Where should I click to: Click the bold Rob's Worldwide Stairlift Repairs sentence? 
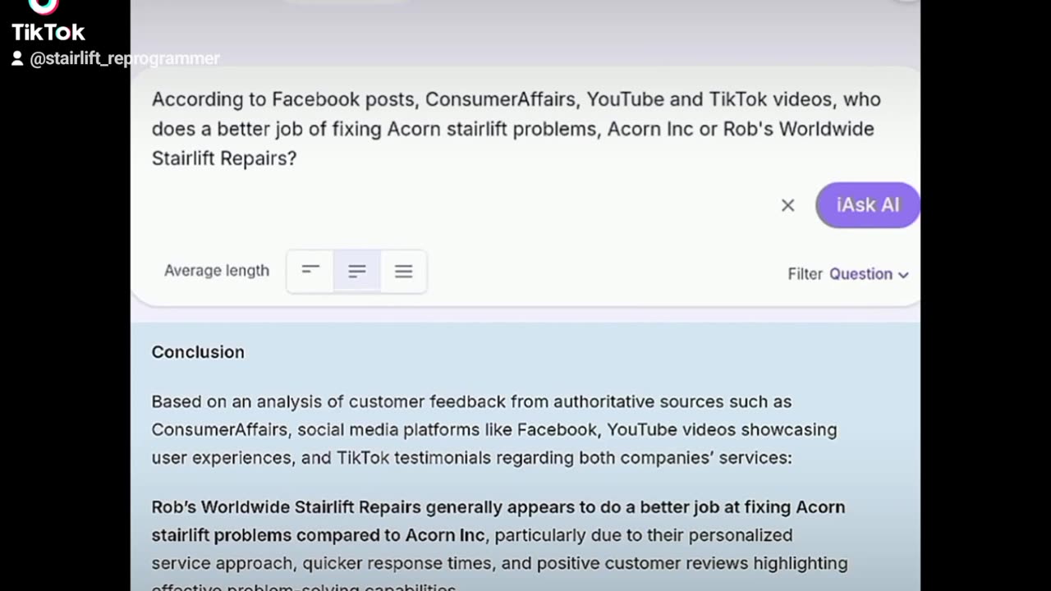tap(498, 521)
